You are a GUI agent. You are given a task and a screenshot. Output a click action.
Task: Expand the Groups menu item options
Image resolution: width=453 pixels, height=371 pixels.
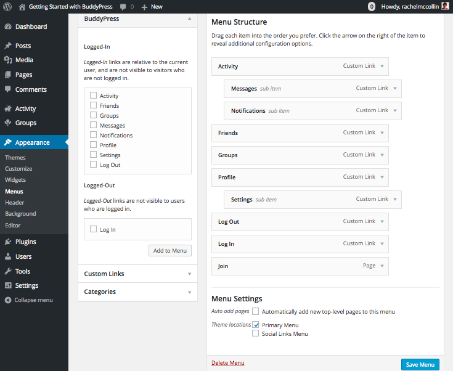[x=382, y=155]
